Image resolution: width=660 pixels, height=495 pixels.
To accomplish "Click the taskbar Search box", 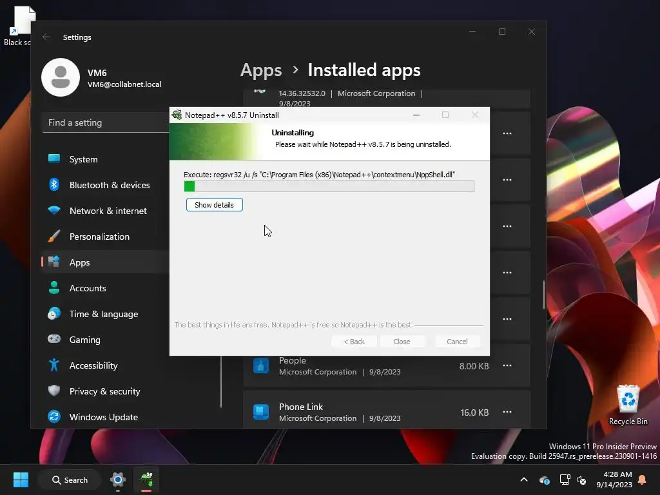I will point(70,480).
